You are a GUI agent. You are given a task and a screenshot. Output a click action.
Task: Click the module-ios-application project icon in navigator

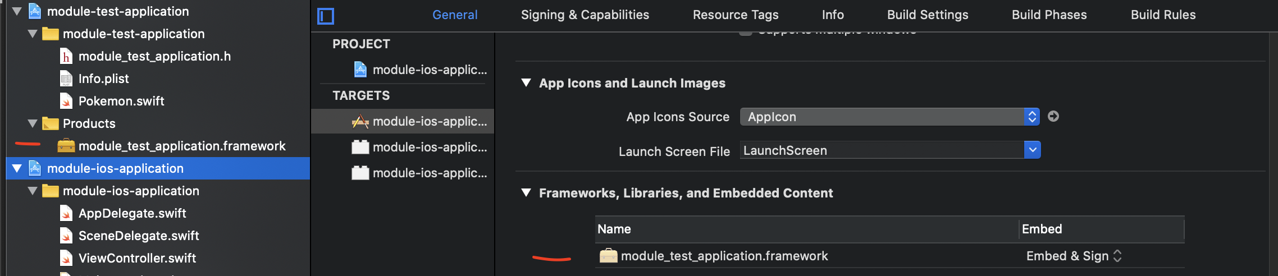click(35, 168)
